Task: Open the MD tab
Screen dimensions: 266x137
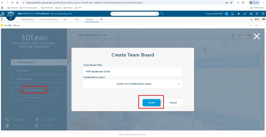Action: pos(65,19)
